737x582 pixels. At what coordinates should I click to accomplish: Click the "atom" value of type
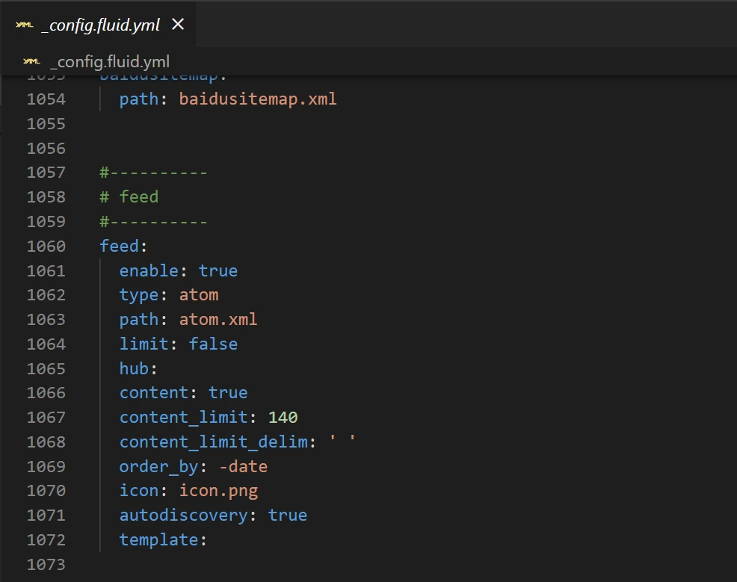tap(199, 294)
